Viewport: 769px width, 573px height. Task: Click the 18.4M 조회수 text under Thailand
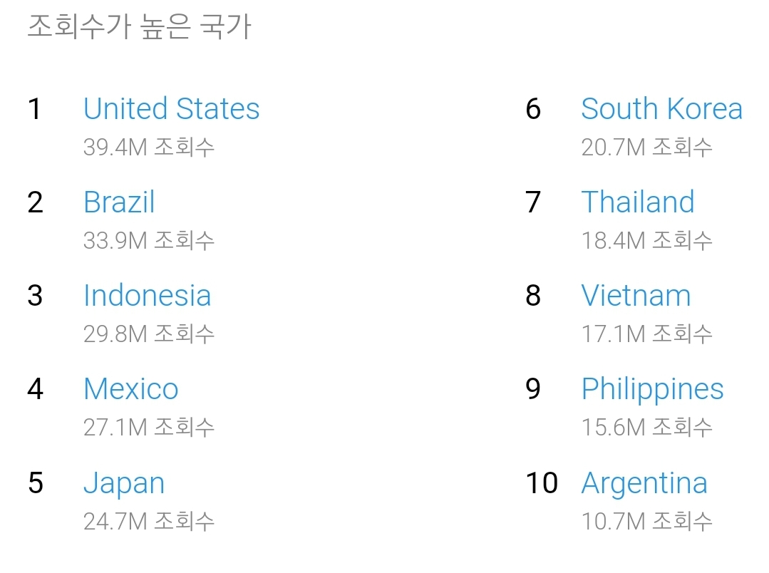(646, 241)
